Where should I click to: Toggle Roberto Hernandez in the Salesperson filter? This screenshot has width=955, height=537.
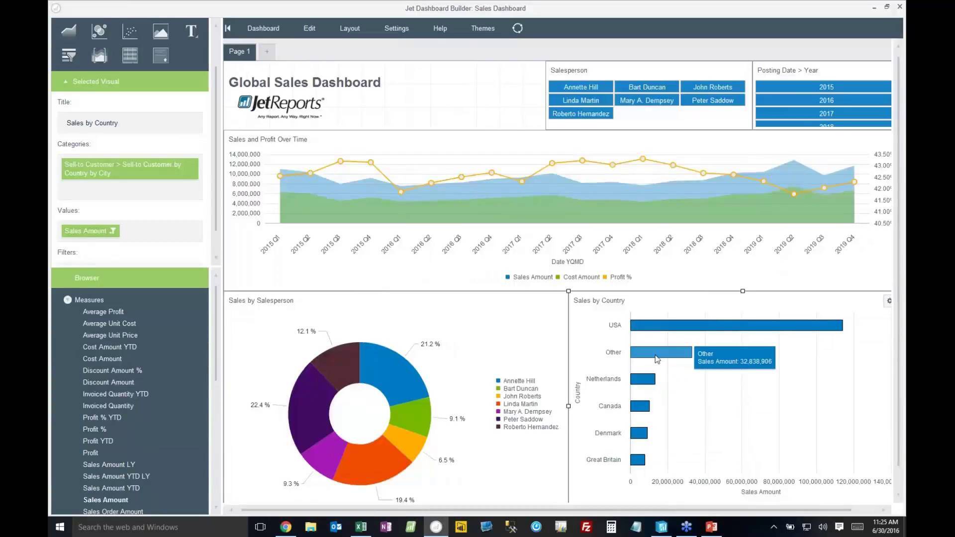tap(580, 113)
